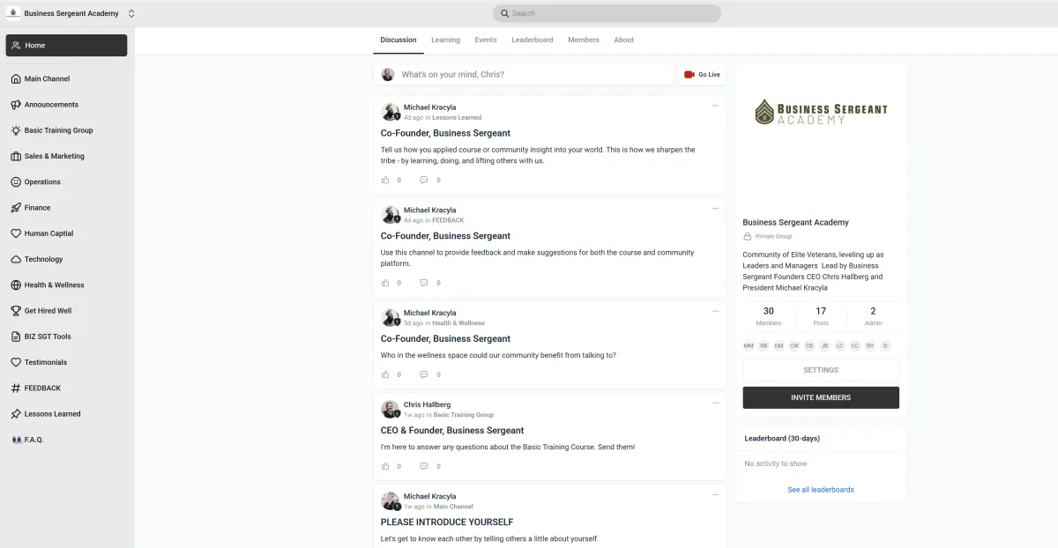Screen dimensions: 1058x548
Task: Click the Health & Wellness globe icon
Action: click(x=16, y=285)
